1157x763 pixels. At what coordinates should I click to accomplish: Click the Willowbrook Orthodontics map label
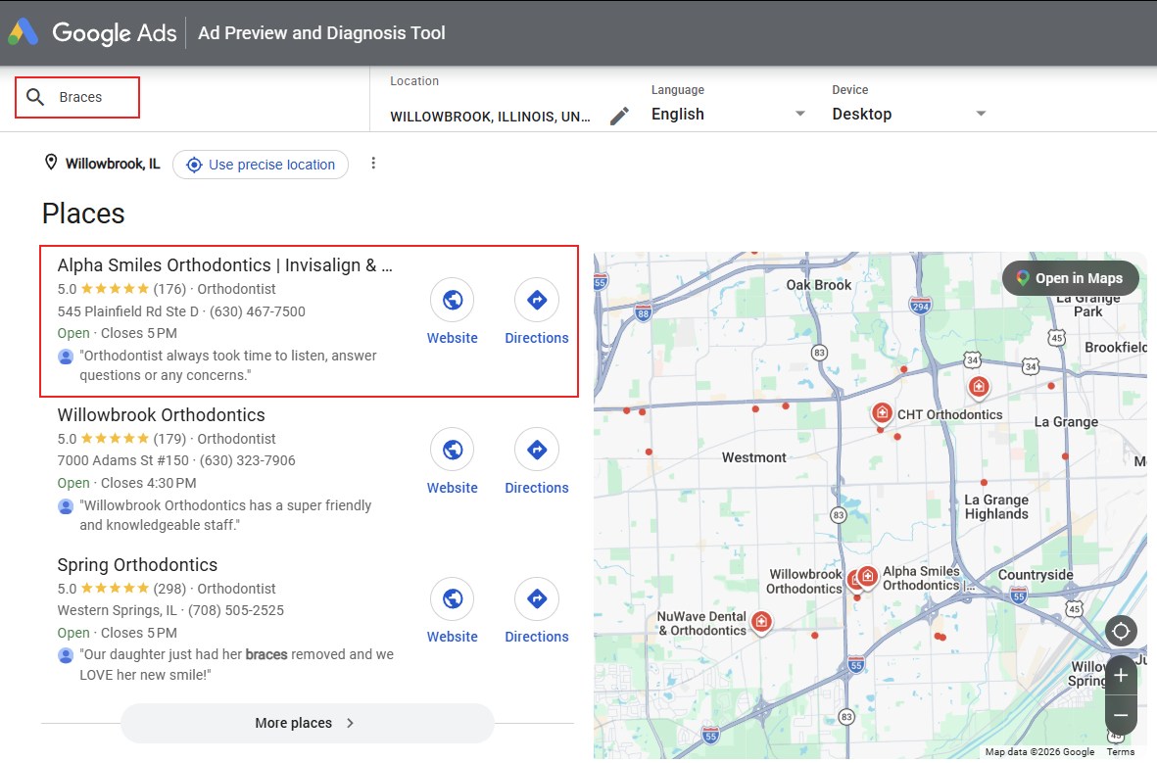tap(803, 582)
